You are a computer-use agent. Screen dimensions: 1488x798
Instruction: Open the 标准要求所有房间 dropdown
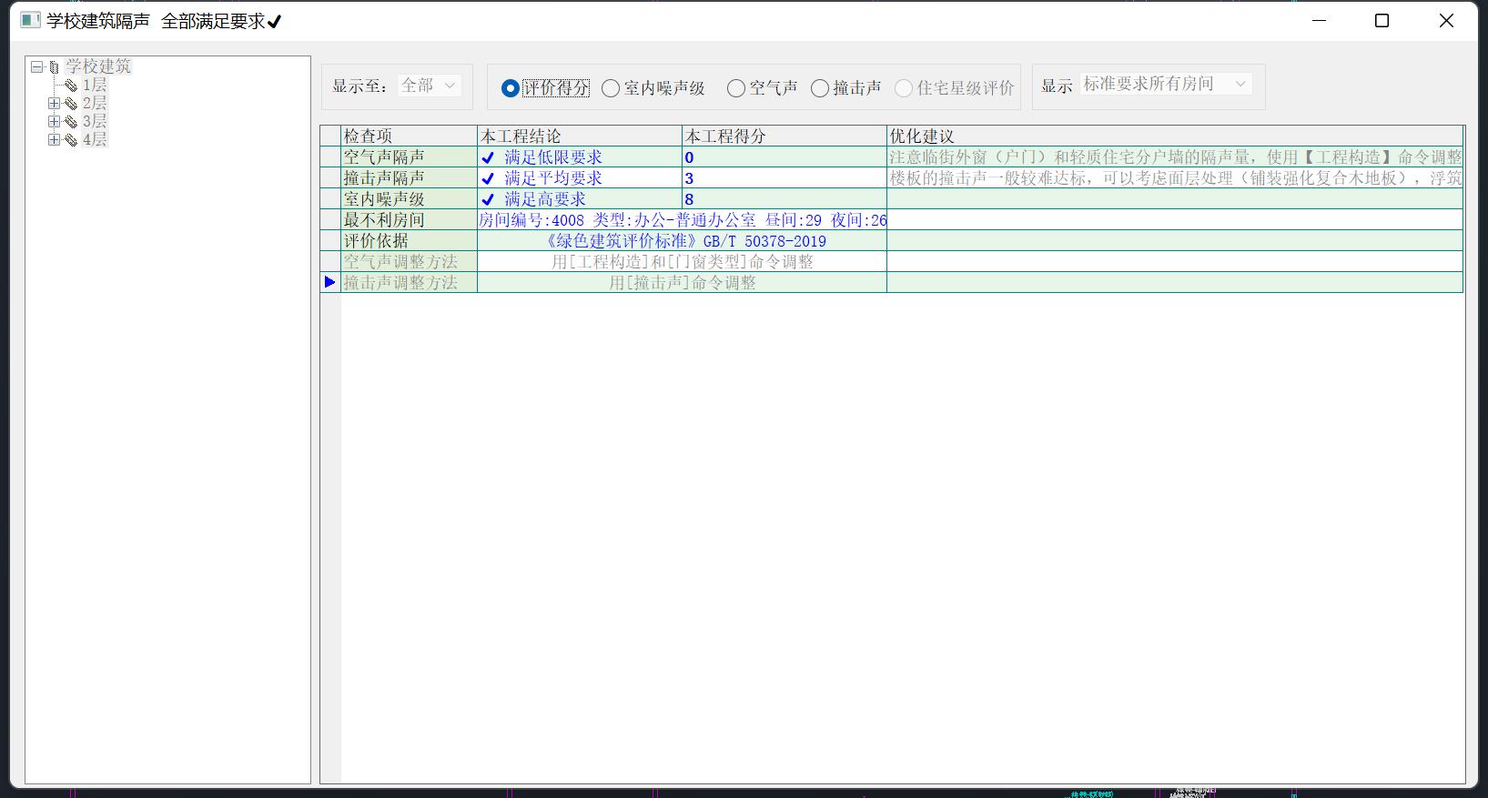pos(1166,84)
